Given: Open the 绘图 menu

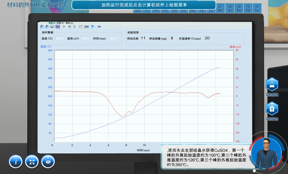Looking at the screenshot, I should click(52, 23).
